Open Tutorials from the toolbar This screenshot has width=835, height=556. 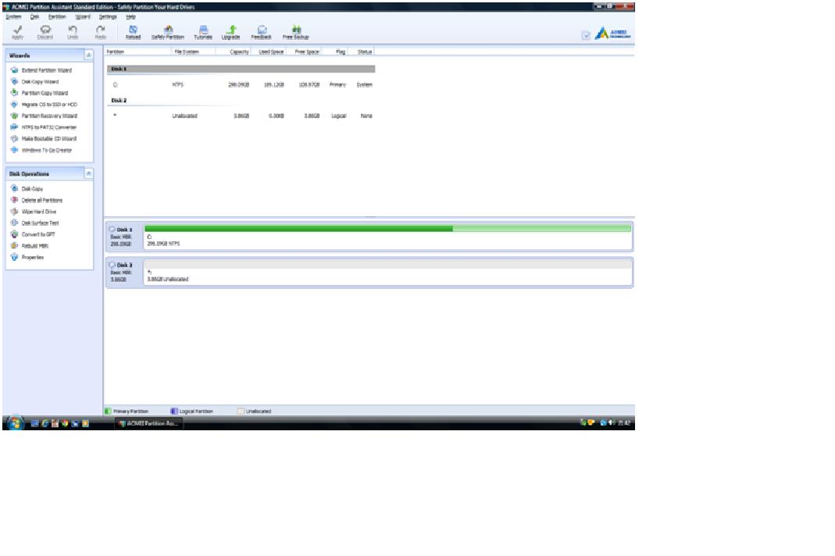[203, 33]
